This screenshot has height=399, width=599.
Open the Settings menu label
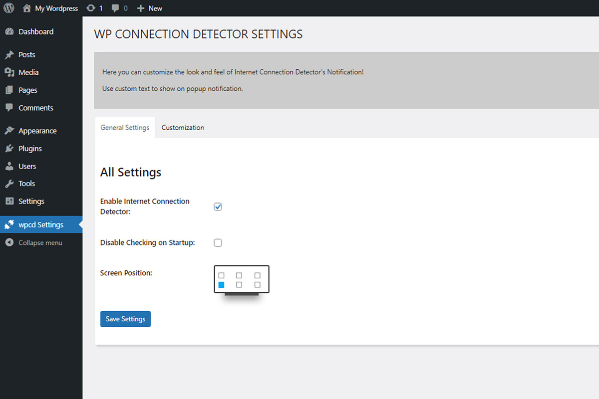pos(31,201)
